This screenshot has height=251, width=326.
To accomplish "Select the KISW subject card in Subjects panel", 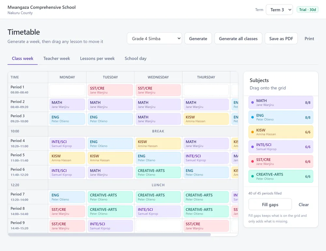I will (x=281, y=132).
